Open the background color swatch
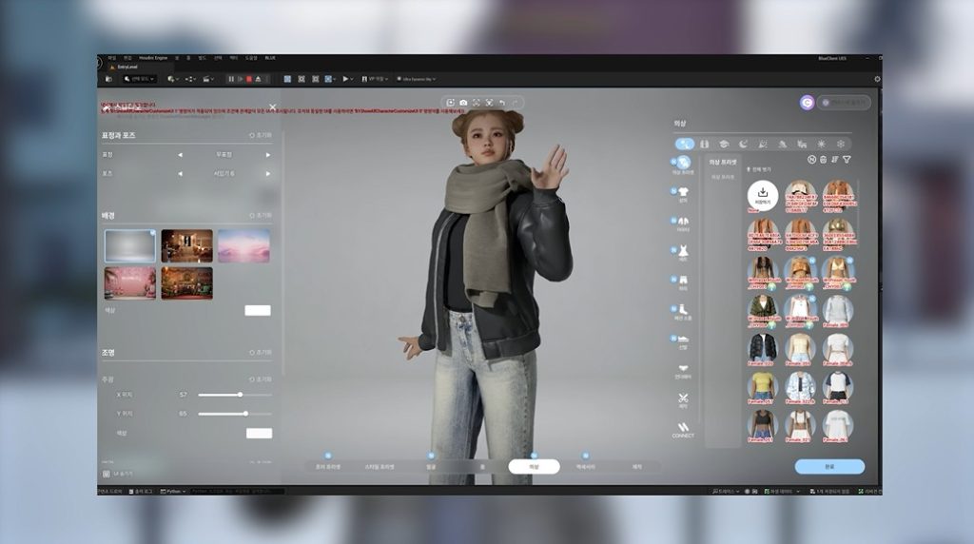974x544 pixels. point(257,310)
